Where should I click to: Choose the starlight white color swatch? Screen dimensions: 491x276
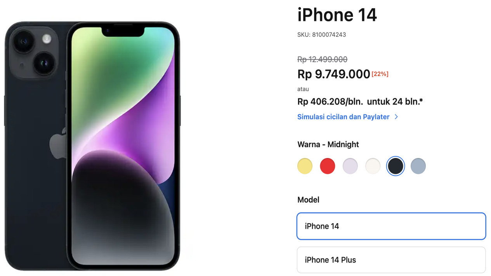[x=373, y=166]
